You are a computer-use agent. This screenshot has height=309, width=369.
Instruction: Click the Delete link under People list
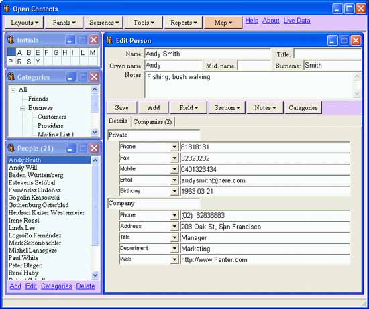85,286
